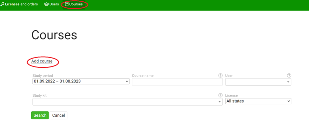Select the Courses menu item label

(x=76, y=4)
